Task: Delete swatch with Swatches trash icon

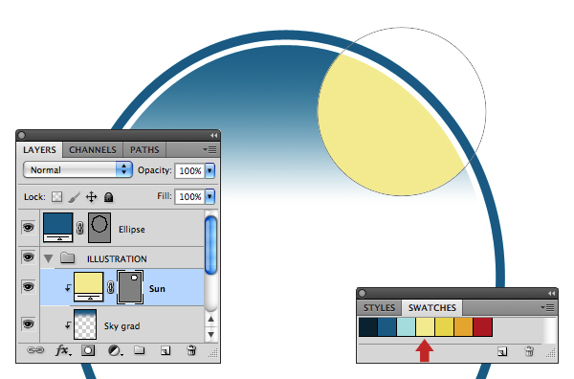Action: 529,351
